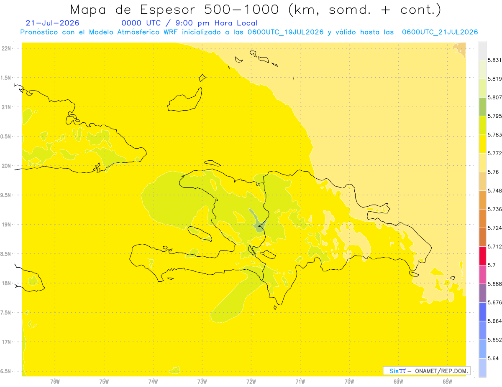Select the '72W' longitude tick label

click(251, 382)
